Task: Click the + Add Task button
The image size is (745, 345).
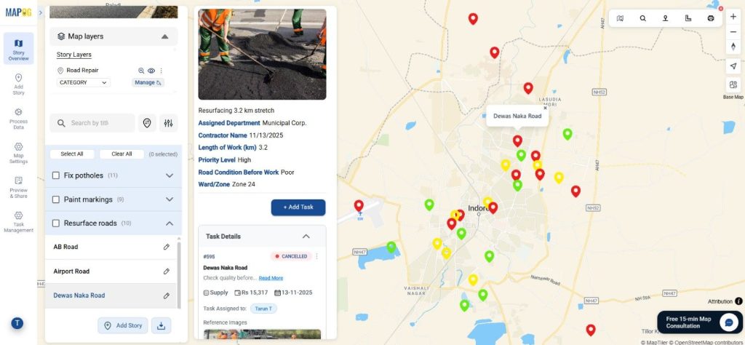Action: click(x=298, y=207)
